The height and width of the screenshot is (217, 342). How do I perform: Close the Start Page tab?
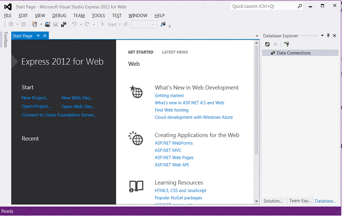click(x=45, y=35)
